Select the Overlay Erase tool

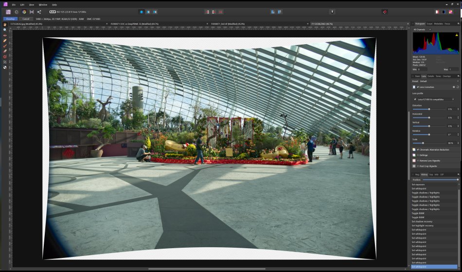[x=5, y=51]
